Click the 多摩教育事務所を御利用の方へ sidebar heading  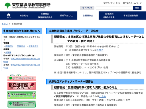[21, 31]
